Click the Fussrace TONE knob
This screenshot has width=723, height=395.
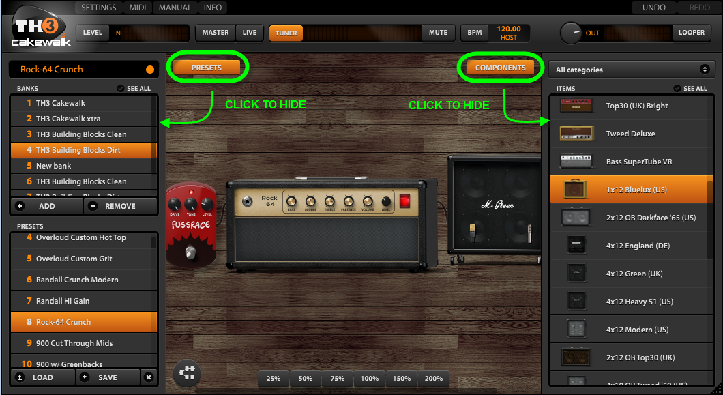(x=191, y=204)
